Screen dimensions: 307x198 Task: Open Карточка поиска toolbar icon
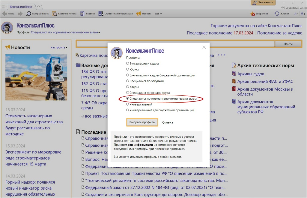[x=55, y=14]
